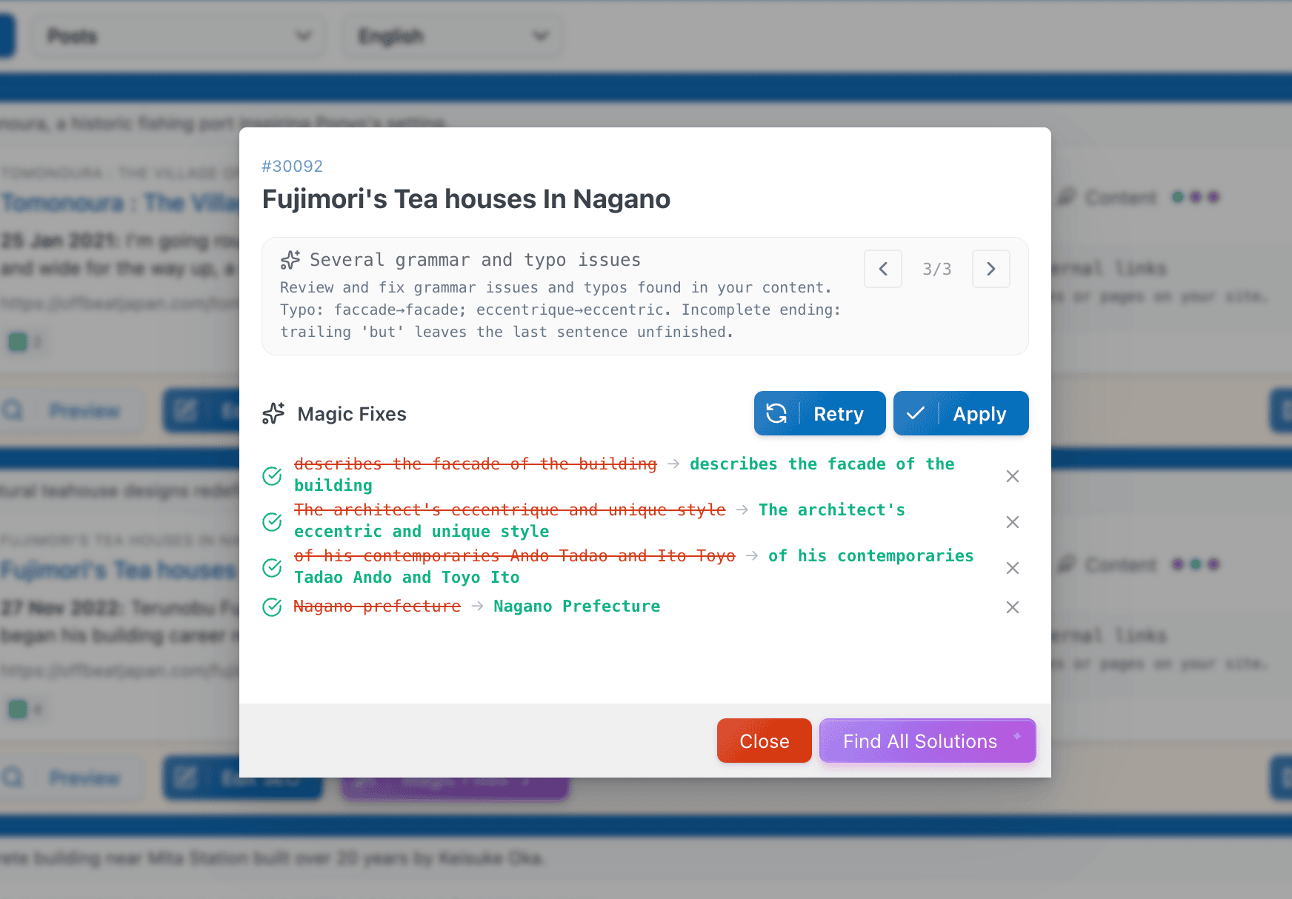Screen dimensions: 1292x899
Task: Open post #30092 link
Action: 293,166
